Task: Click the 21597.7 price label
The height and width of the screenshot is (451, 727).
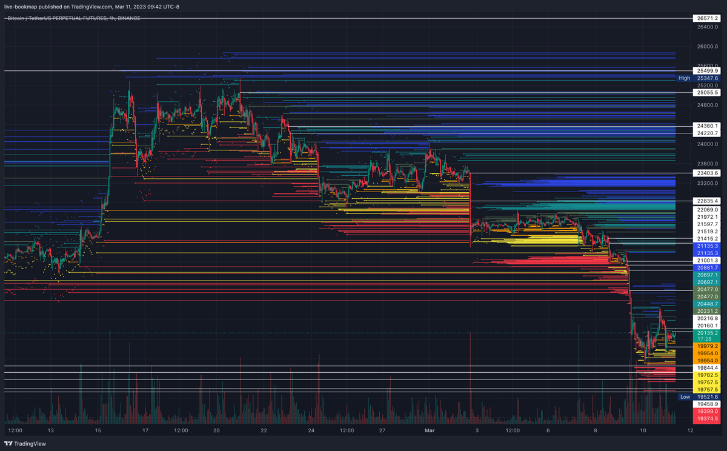Action: (x=708, y=224)
